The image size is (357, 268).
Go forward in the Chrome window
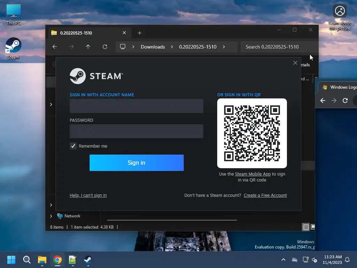pyautogui.click(x=334, y=100)
